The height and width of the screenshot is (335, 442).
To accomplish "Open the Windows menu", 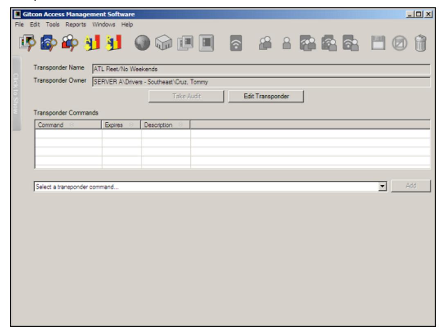I will coord(104,25).
